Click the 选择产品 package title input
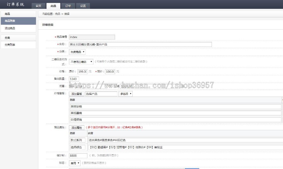 pos(101,94)
